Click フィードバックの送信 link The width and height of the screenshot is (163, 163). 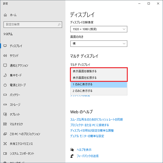click(87, 156)
